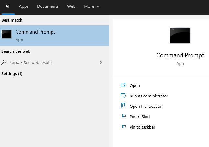This screenshot has width=209, height=147.
Task: Click the Best match section header
Action: (12, 20)
